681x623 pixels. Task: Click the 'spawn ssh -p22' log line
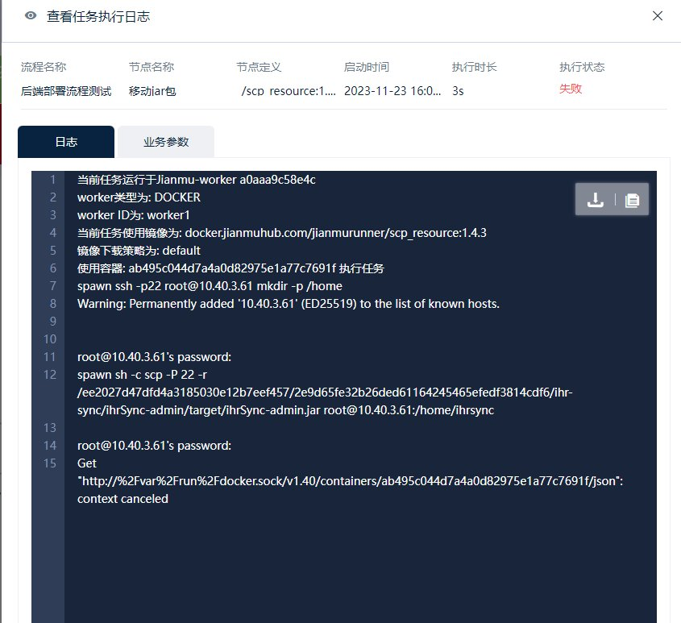coord(210,286)
